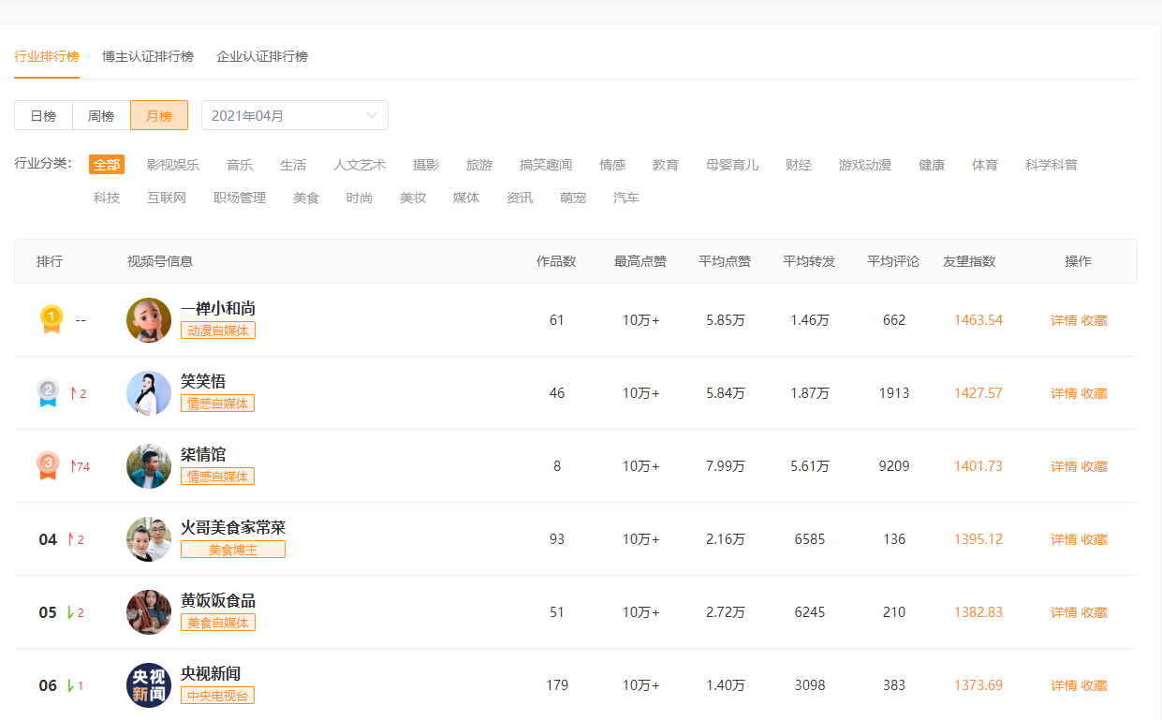The image size is (1162, 720).
Task: Switch to 周榜 weekly ranking
Action: (101, 115)
